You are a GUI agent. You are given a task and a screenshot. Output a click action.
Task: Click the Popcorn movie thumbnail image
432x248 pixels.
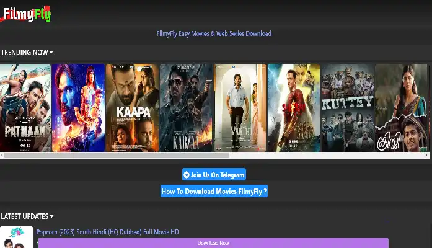click(16, 237)
